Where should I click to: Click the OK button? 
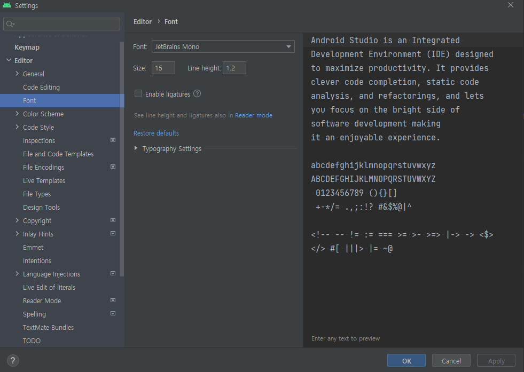[x=406, y=361]
